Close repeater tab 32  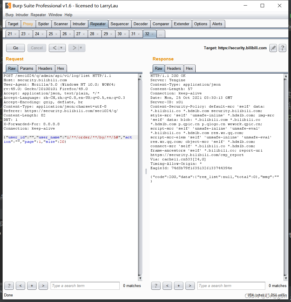[x=152, y=34]
